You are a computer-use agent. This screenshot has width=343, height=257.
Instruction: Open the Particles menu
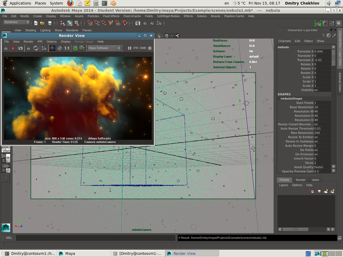(93, 16)
